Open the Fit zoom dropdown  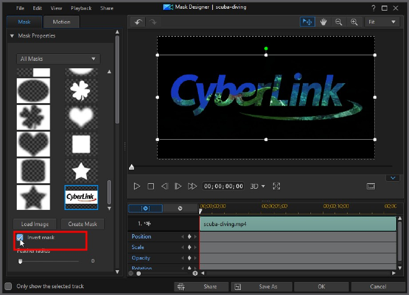(382, 22)
